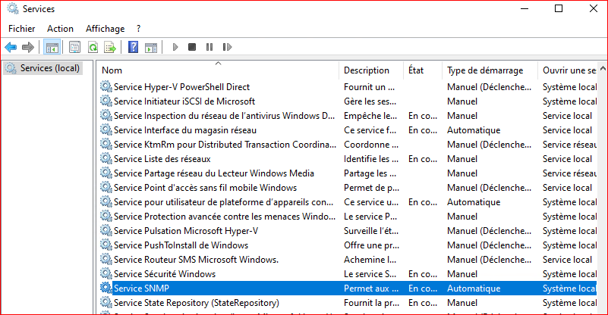Toggle the console tree pane icon

52,47
